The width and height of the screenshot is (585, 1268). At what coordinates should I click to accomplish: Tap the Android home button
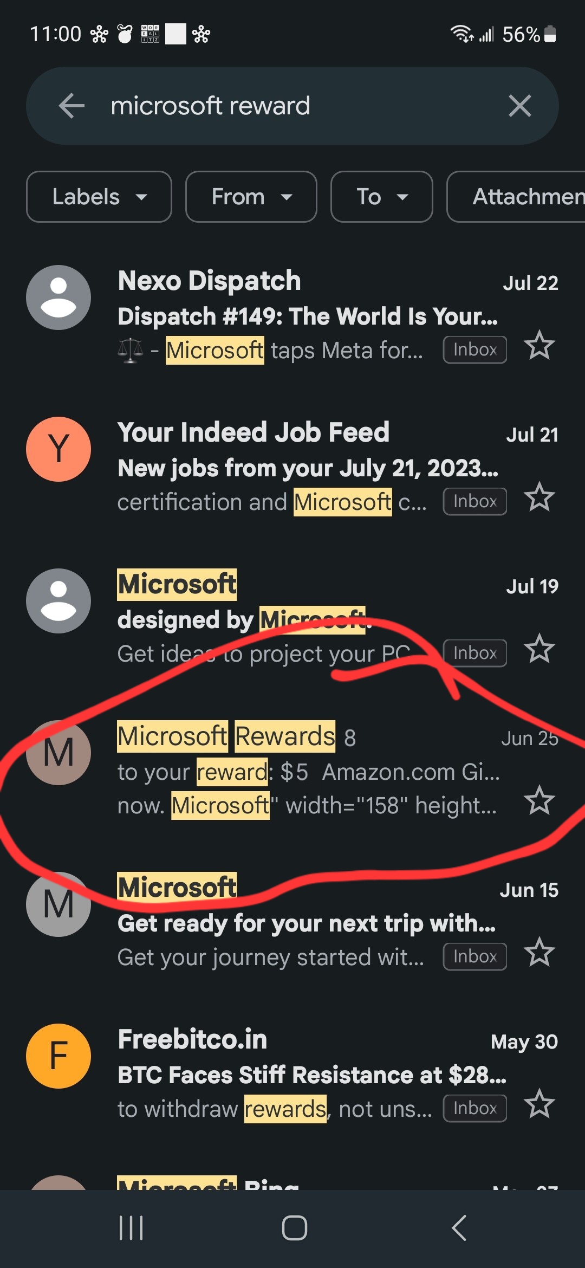(294, 1228)
